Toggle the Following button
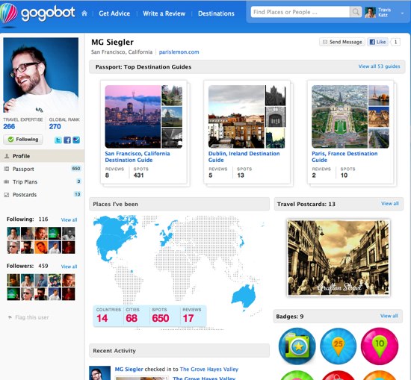 (23, 140)
